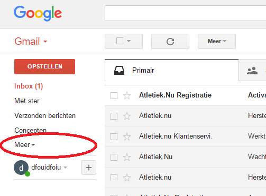Open Verzonden berichten folder
The width and height of the screenshot is (266, 196).
(45, 115)
